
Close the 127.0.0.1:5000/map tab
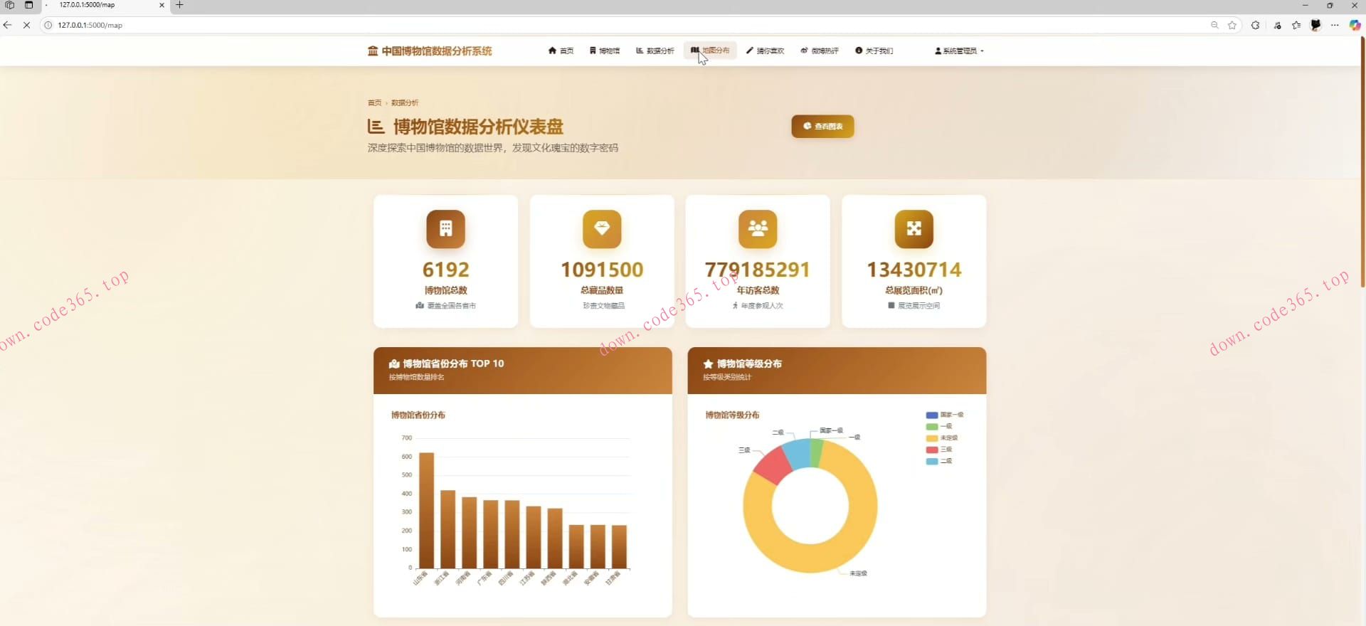tap(162, 5)
